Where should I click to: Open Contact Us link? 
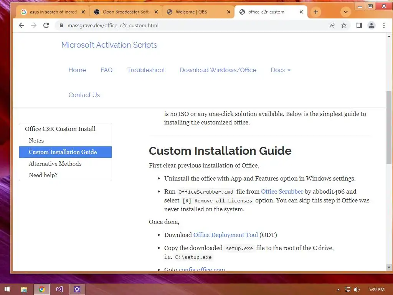point(84,95)
